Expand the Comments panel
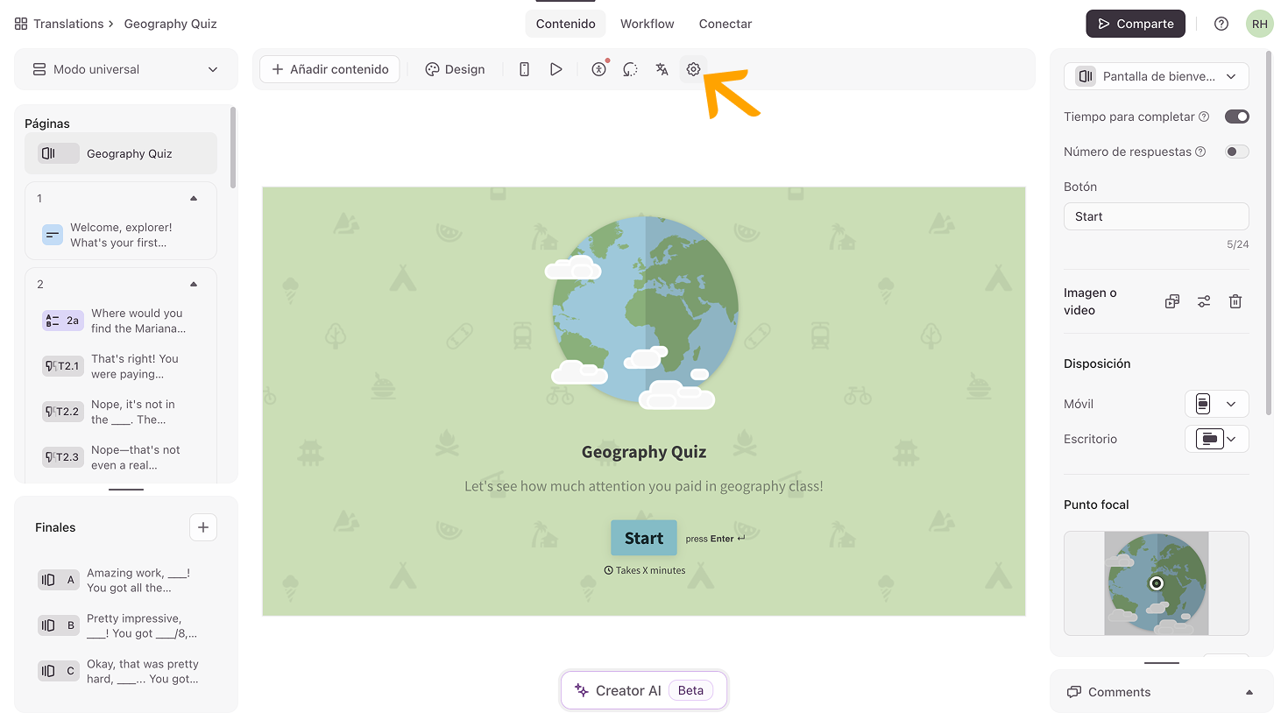 (x=1249, y=692)
